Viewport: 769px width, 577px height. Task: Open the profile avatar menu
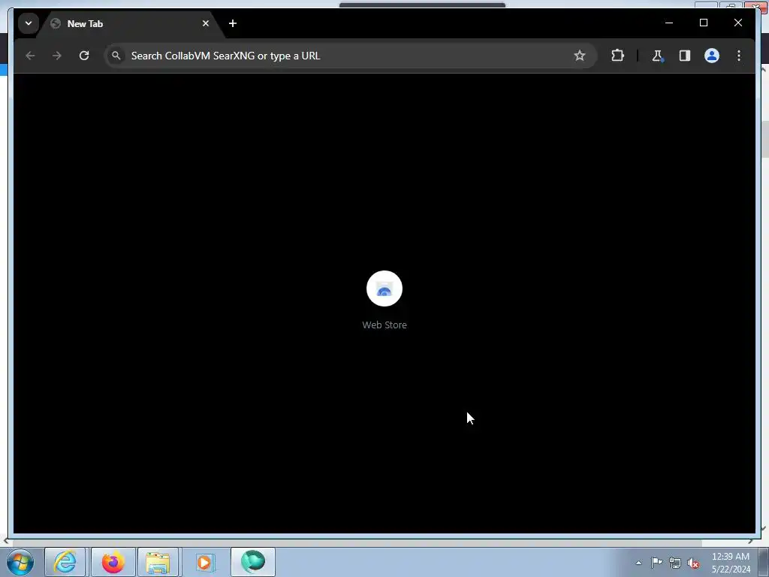point(712,56)
